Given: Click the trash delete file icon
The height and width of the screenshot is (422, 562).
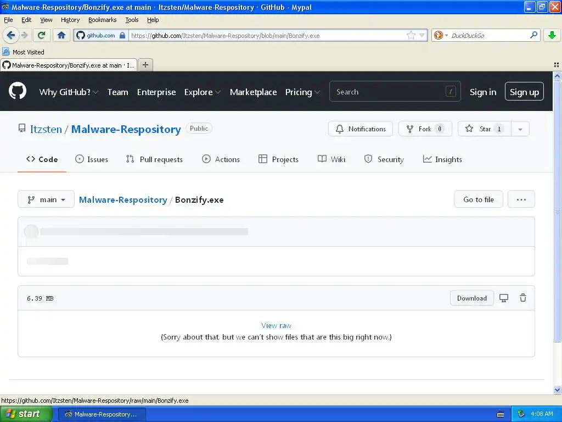Looking at the screenshot, I should [x=523, y=298].
